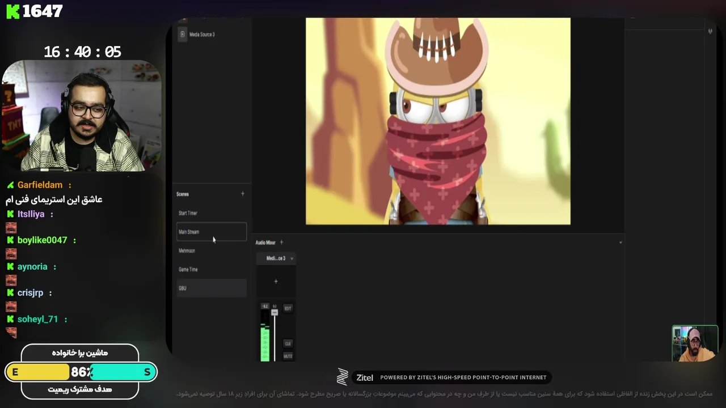Add an audio effect in channel slot

click(x=276, y=282)
